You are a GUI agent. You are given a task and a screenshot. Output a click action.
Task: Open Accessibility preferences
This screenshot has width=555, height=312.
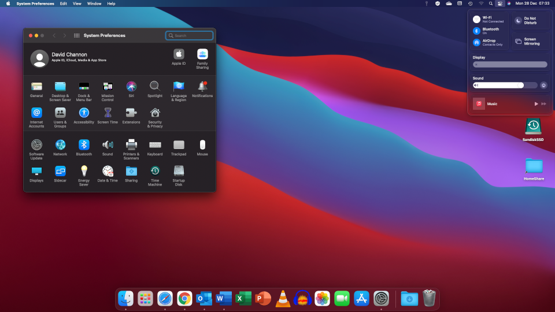[x=84, y=116]
